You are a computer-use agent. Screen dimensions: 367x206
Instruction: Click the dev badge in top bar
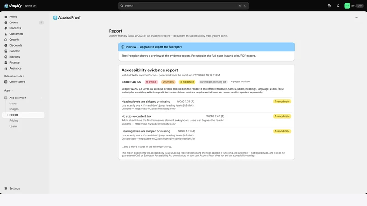tap(360, 6)
